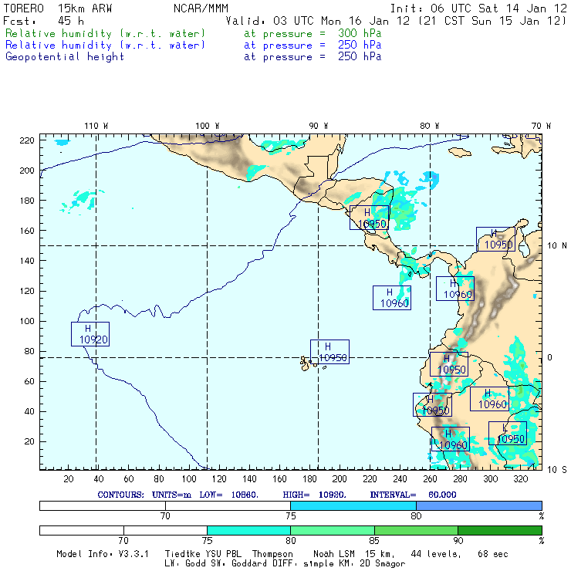This screenshot has height=571, width=571.
Task: Click the "110 W" longitude label
Action: point(96,126)
